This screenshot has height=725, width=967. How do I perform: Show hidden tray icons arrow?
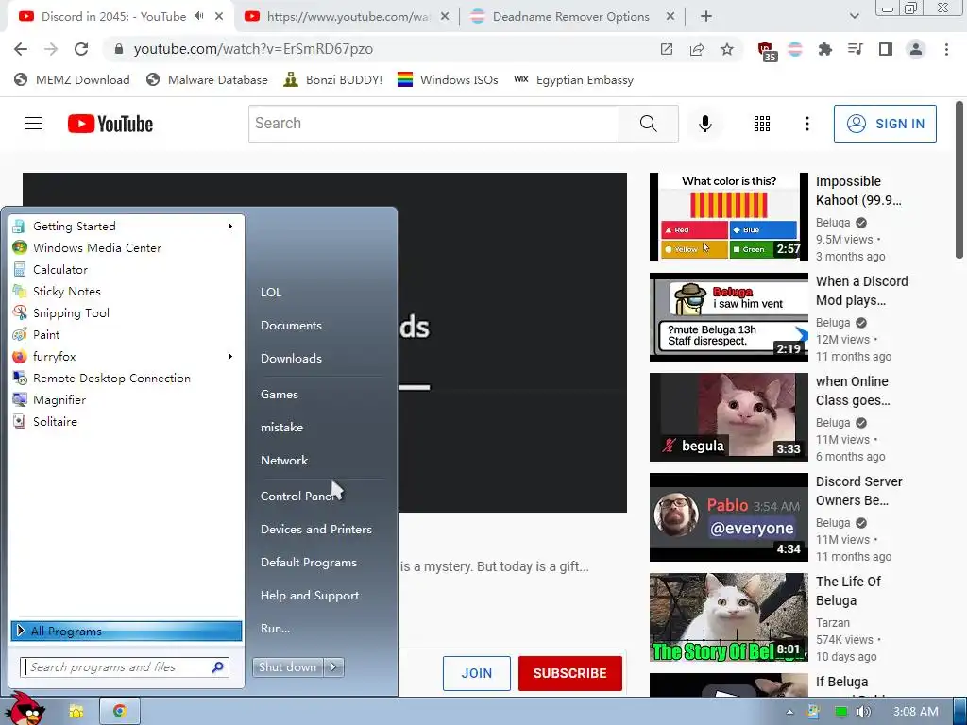789,712
